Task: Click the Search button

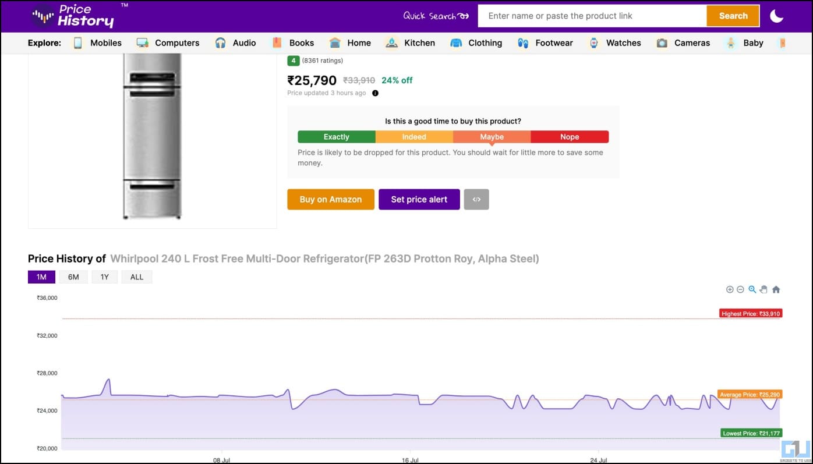Action: point(733,16)
